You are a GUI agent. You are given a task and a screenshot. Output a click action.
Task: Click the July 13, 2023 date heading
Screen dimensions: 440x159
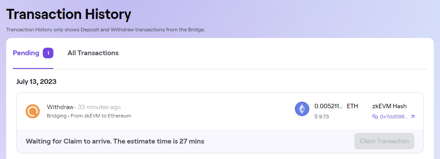click(x=36, y=82)
